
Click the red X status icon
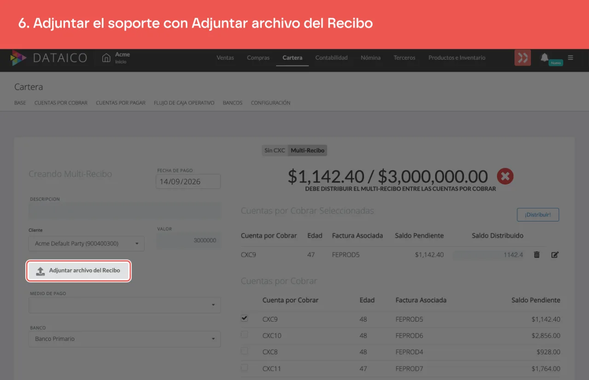pyautogui.click(x=505, y=176)
